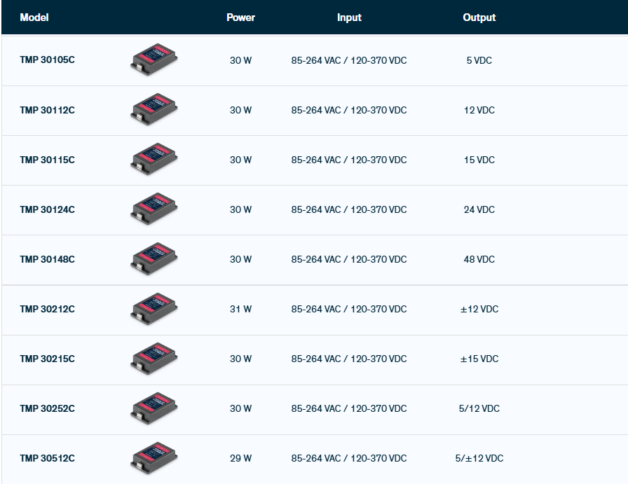Click the 31 W power value
The height and width of the screenshot is (484, 628).
click(240, 309)
